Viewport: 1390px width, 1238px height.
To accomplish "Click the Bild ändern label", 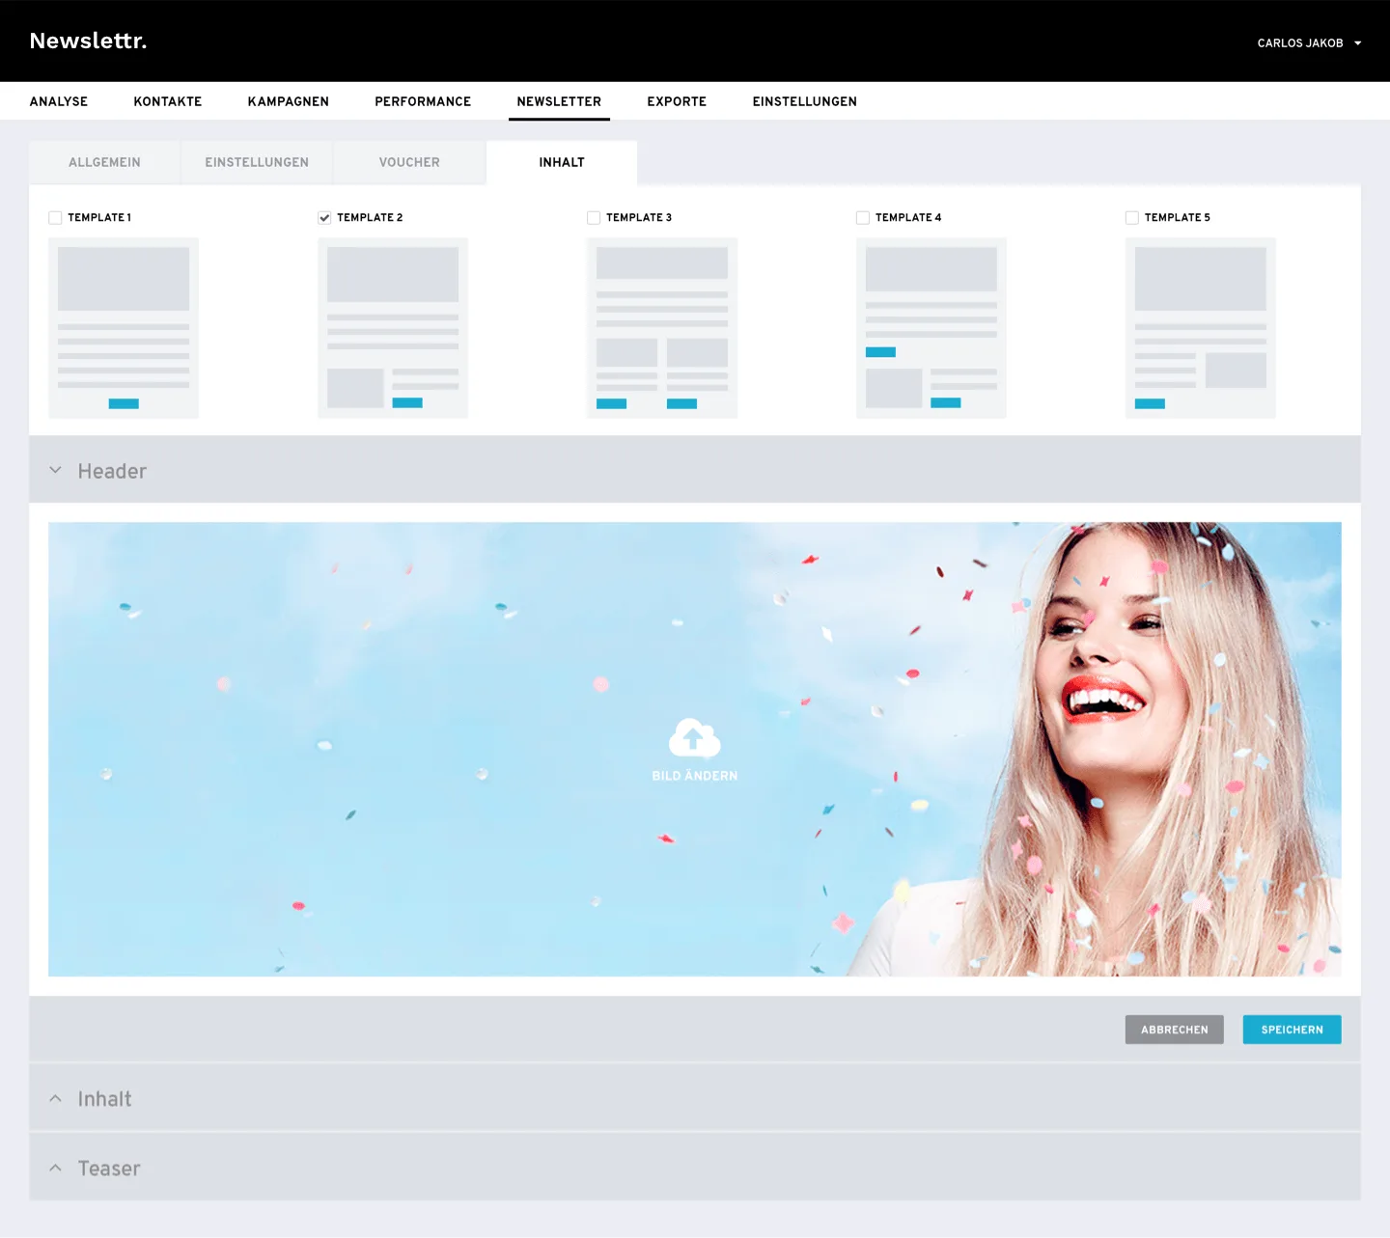I will (x=695, y=776).
